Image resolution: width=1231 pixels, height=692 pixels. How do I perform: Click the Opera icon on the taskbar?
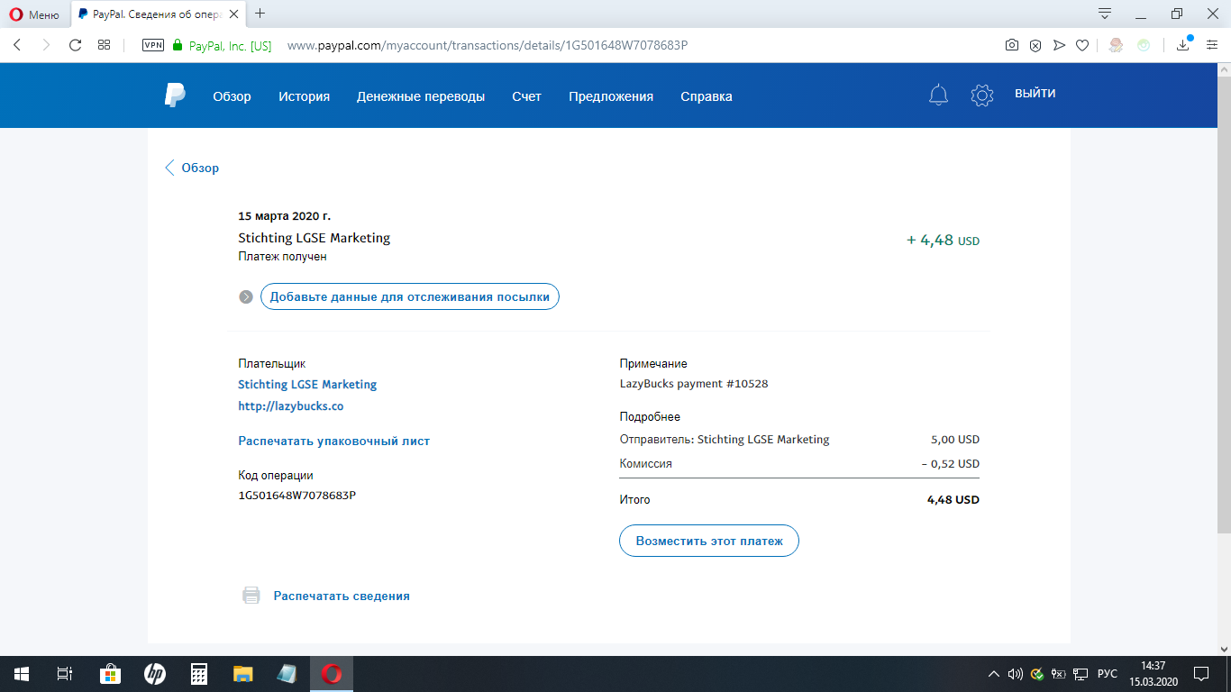pyautogui.click(x=331, y=674)
